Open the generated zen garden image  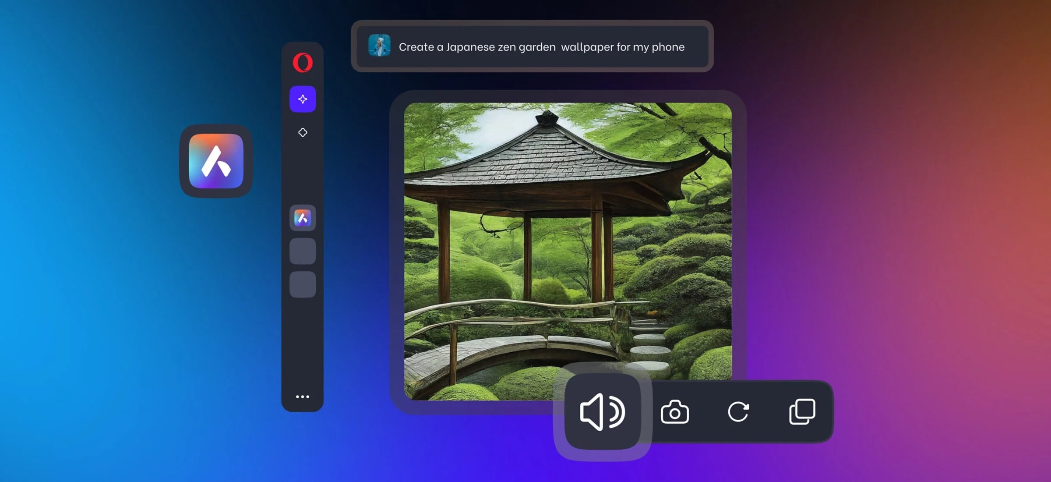tap(568, 252)
